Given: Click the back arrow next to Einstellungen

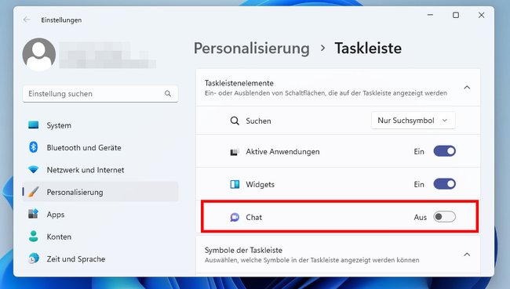Looking at the screenshot, I should 27,20.
